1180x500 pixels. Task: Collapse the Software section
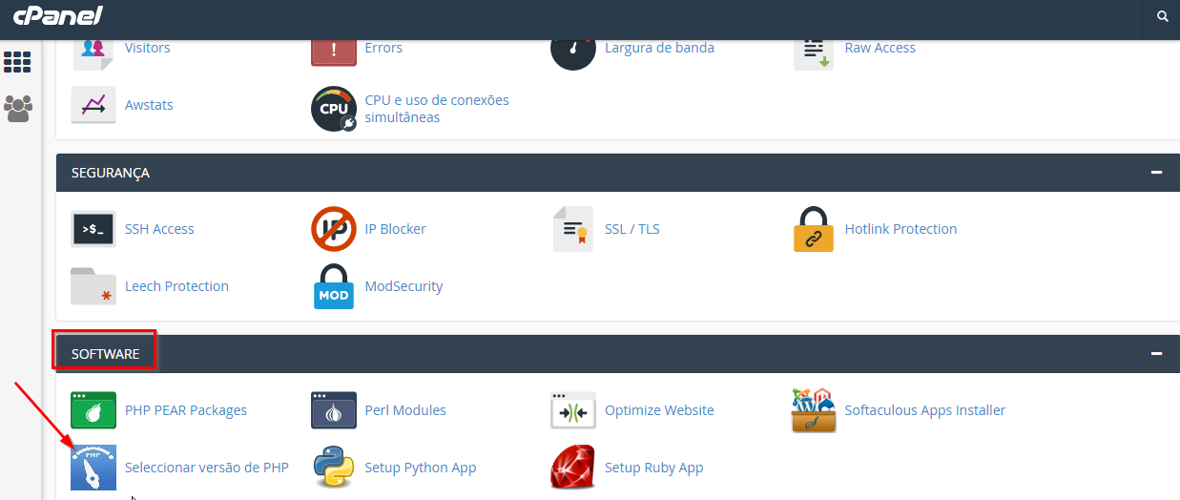[1156, 354]
